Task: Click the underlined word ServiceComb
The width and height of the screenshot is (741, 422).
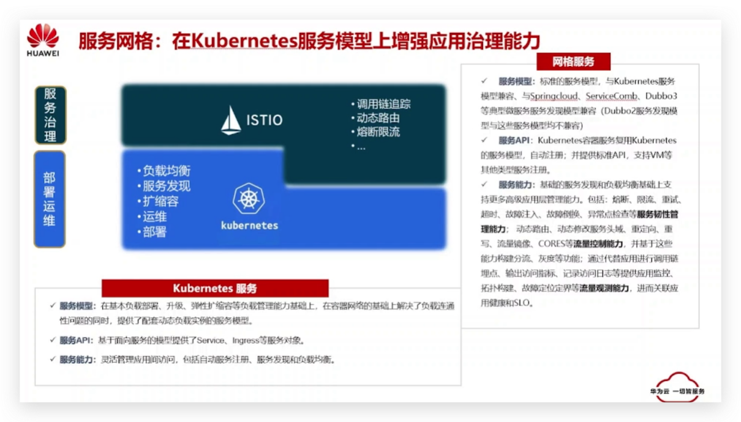Action: point(612,96)
